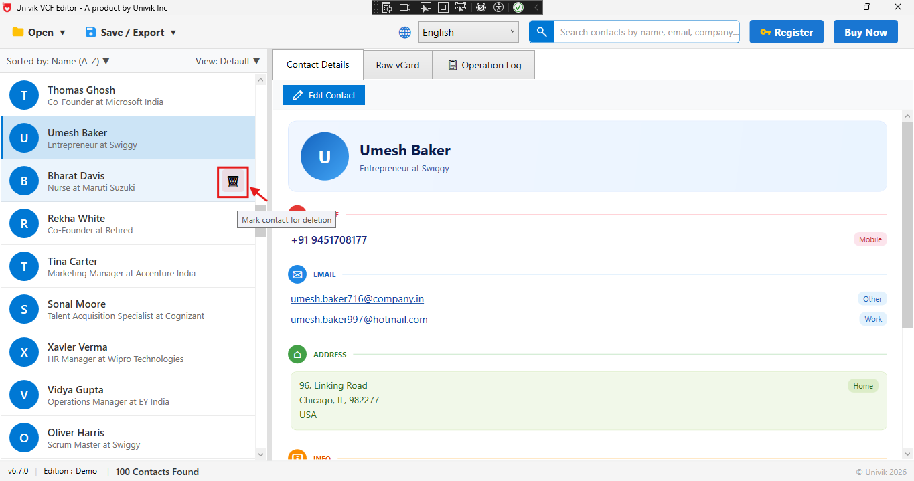
Task: Click the globe language icon
Action: (x=405, y=33)
